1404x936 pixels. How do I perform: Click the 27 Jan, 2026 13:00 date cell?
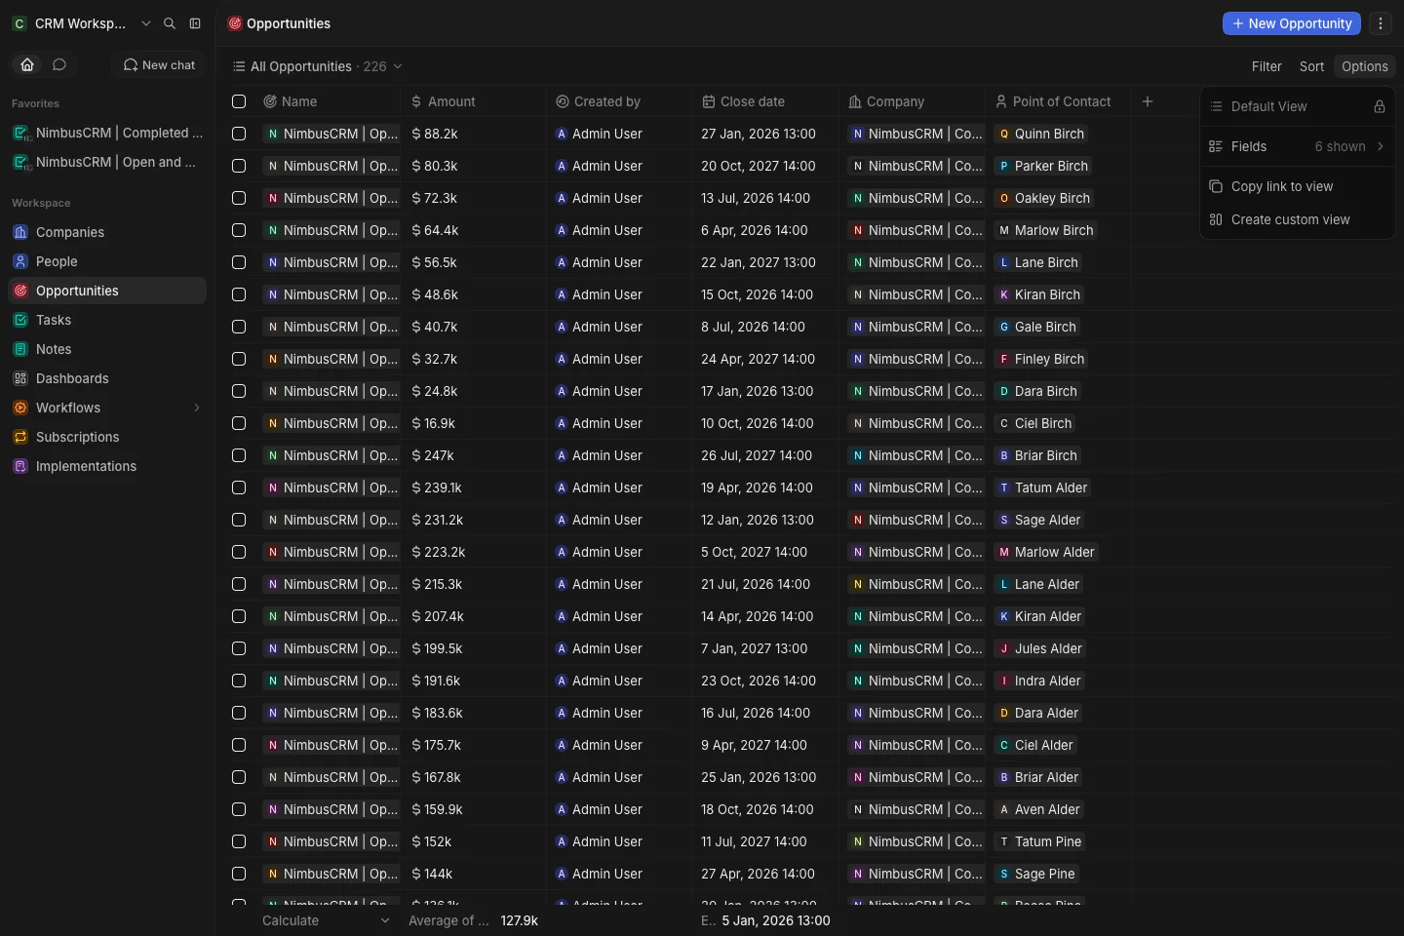click(765, 134)
